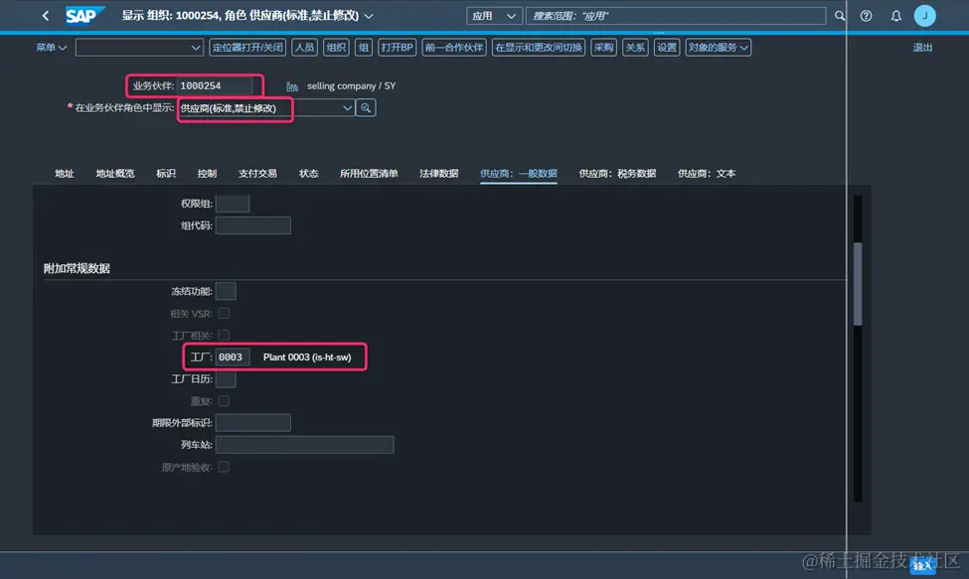Expand the 对象的服务 dropdown
The width and height of the screenshot is (969, 579).
719,48
